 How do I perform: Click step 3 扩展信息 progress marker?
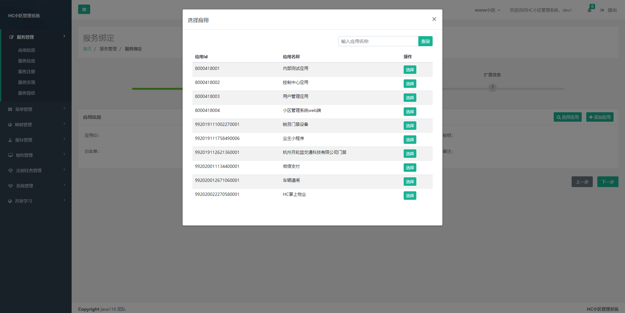(x=492, y=87)
